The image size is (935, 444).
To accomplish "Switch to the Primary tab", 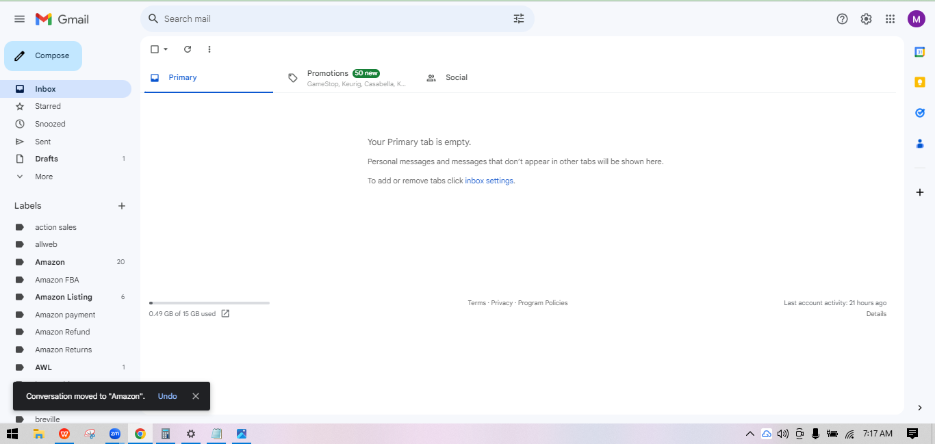I will click(x=209, y=78).
